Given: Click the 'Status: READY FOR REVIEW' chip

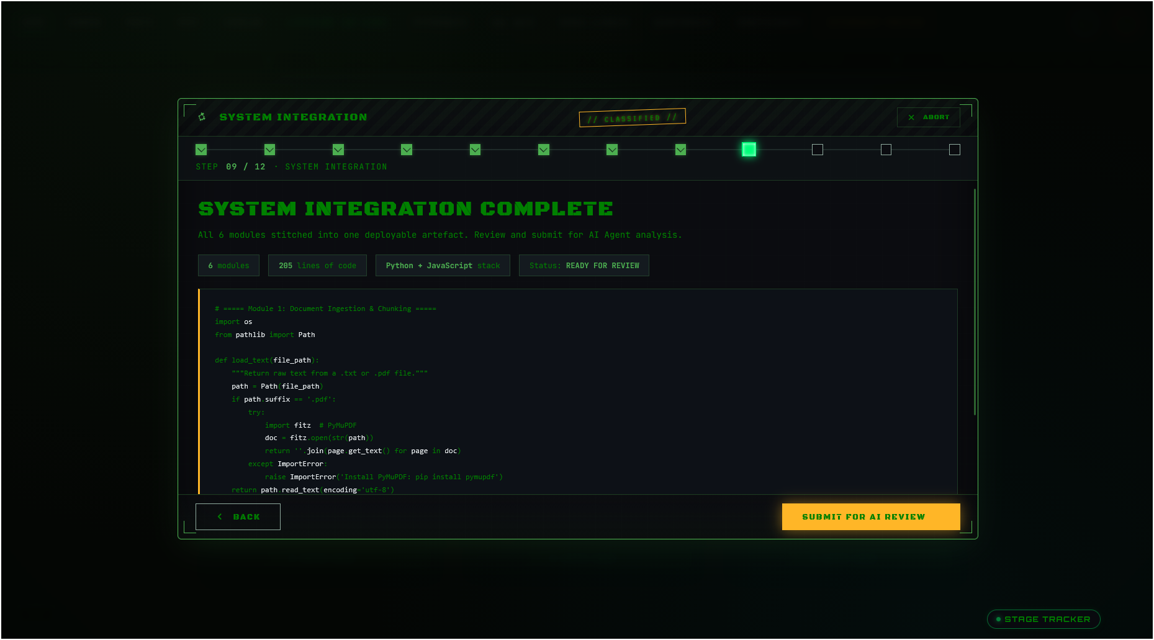Looking at the screenshot, I should click(584, 266).
